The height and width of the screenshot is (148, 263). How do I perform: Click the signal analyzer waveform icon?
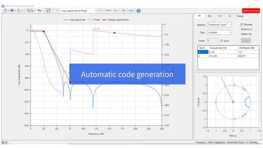tap(123, 11)
